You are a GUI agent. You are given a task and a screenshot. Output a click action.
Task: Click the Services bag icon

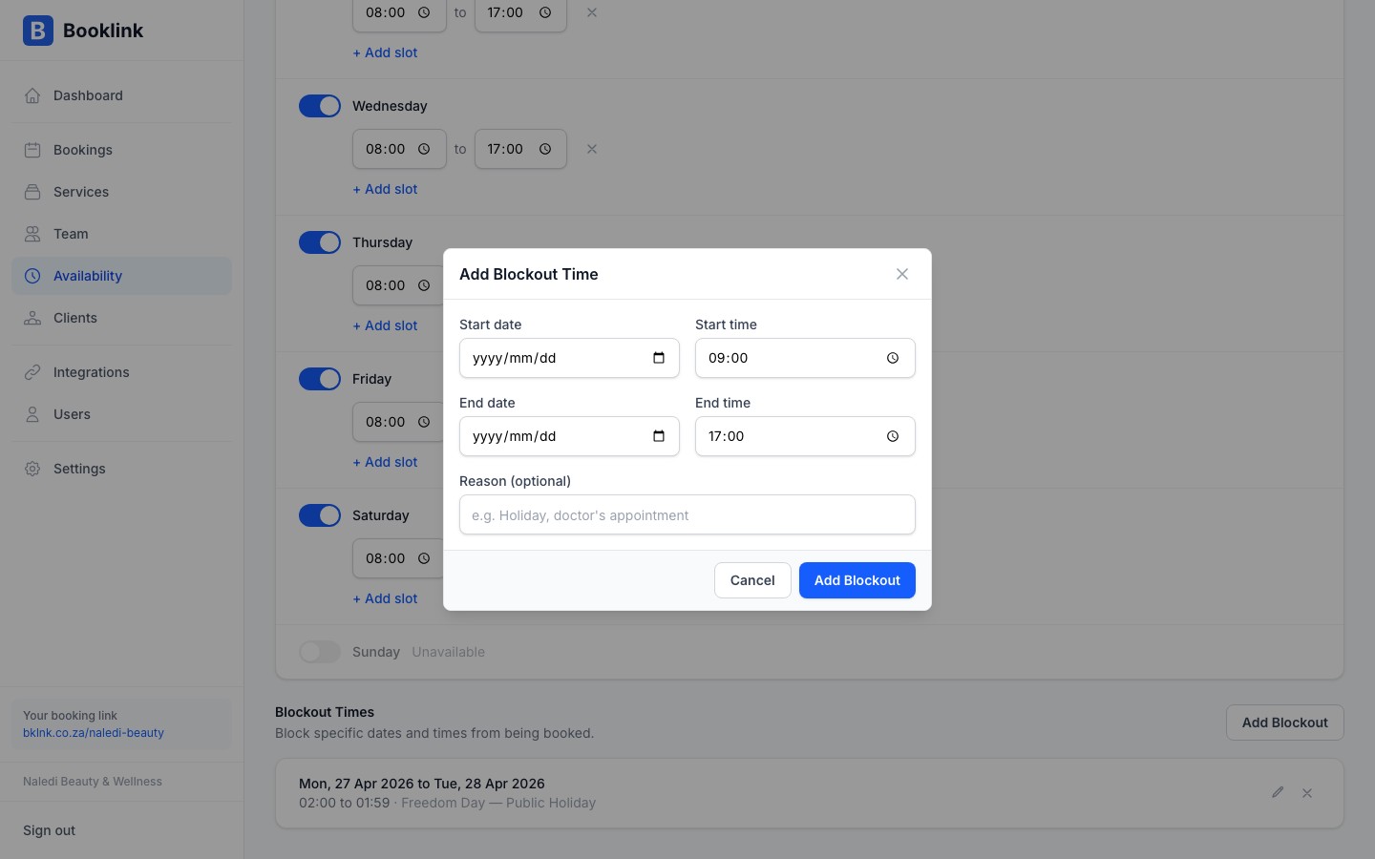pyautogui.click(x=32, y=192)
